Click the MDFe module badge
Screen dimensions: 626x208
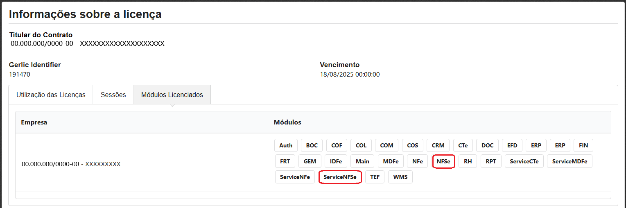pos(391,161)
